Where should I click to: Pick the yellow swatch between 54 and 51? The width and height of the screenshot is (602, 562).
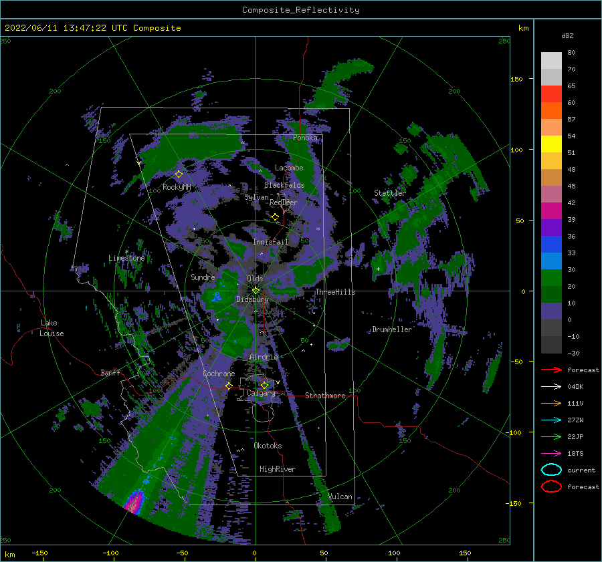click(x=551, y=144)
